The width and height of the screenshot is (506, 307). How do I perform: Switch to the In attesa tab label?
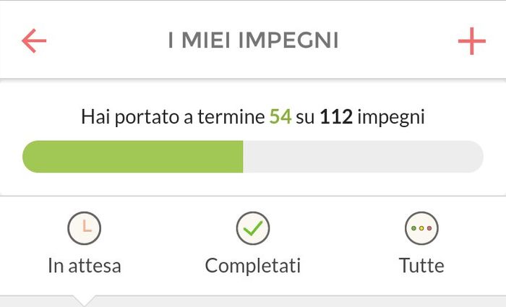(x=85, y=266)
